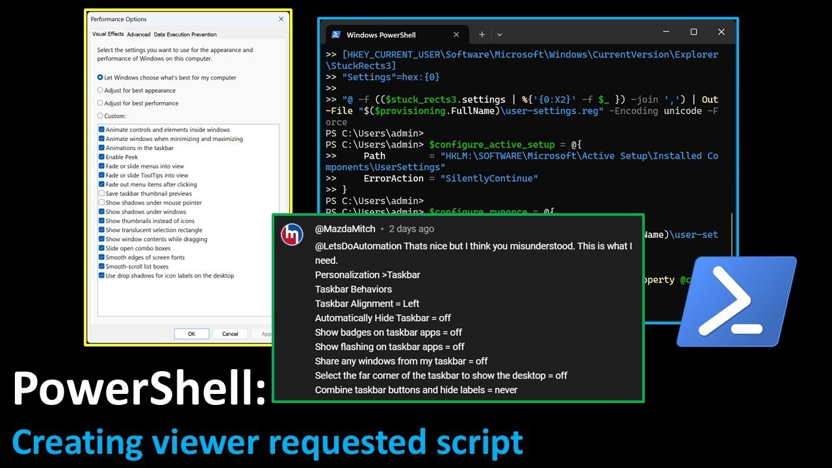Image resolution: width=832 pixels, height=468 pixels.
Task: Click the '$configure_active_setup' variable text
Action: click(492, 144)
